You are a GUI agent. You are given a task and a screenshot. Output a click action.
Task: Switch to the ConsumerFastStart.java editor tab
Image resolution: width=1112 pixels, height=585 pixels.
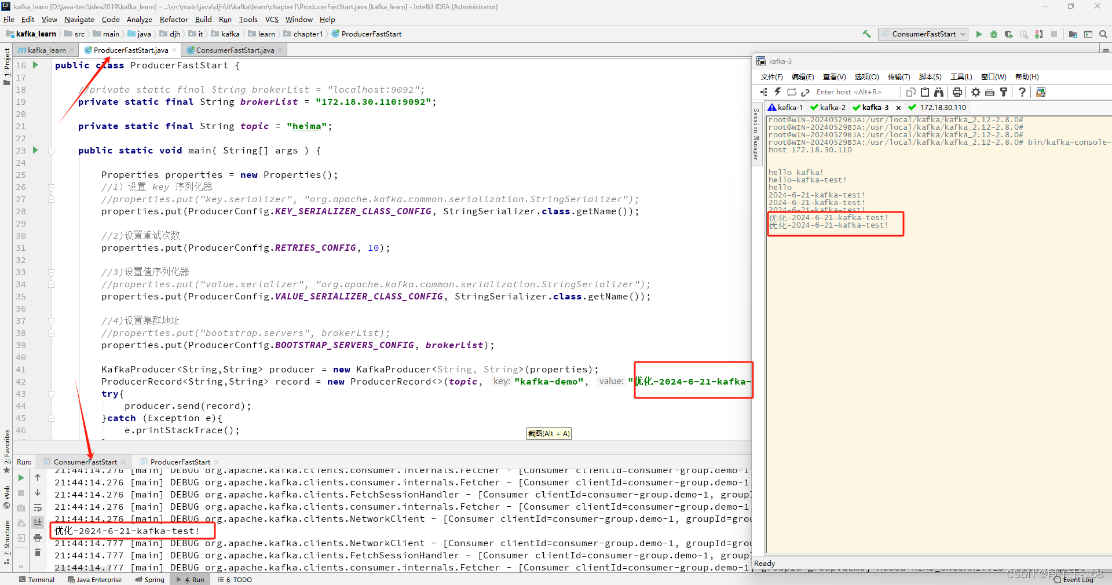click(235, 50)
